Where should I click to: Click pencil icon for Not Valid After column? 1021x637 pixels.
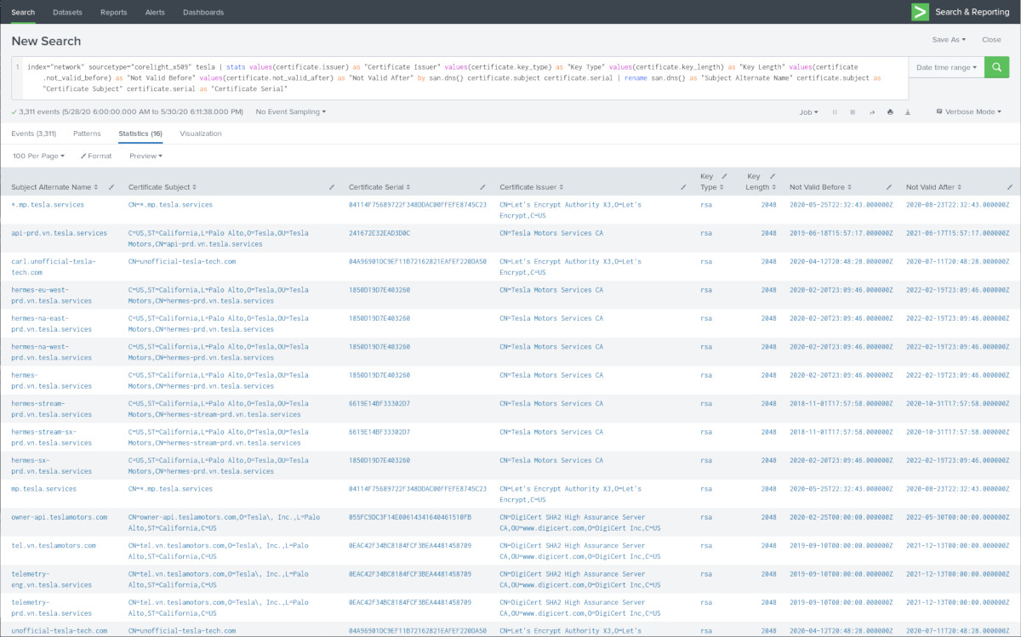click(x=1009, y=187)
